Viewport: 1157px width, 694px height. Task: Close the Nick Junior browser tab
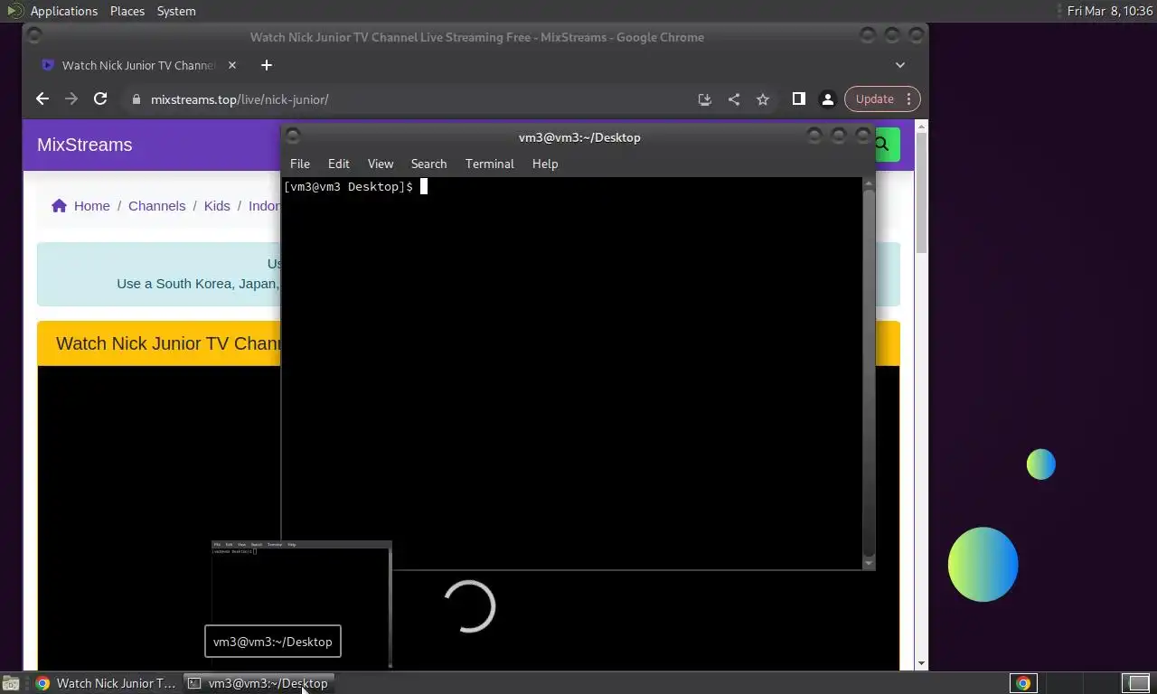coord(232,65)
